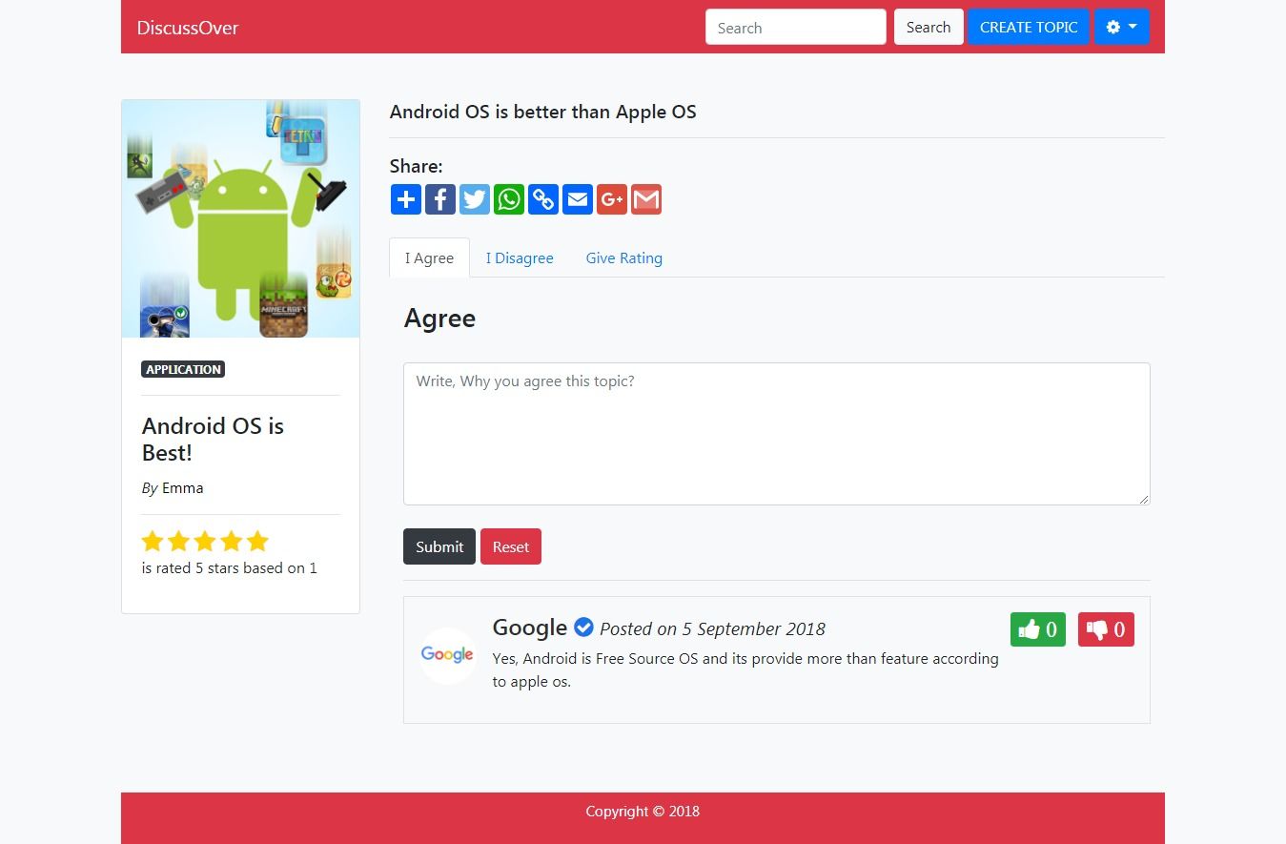Copy link using chain icon
The image size is (1286, 844).
[543, 199]
